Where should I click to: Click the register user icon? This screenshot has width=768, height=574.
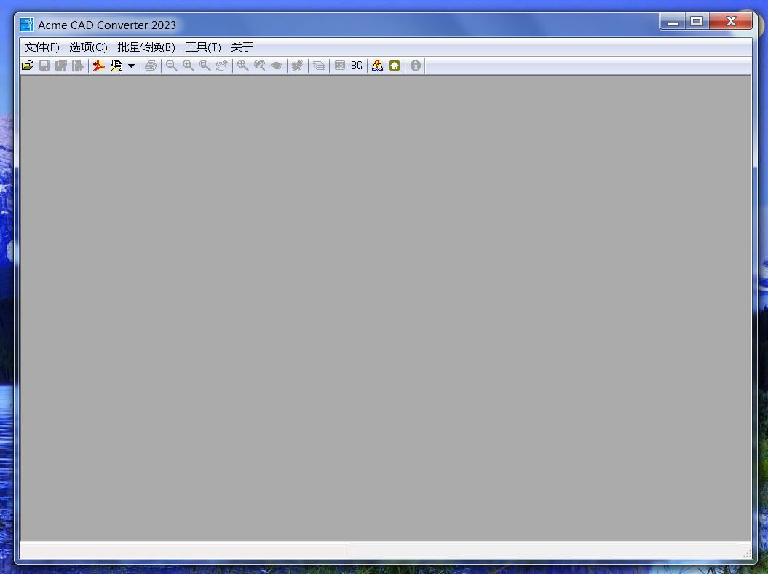point(377,66)
